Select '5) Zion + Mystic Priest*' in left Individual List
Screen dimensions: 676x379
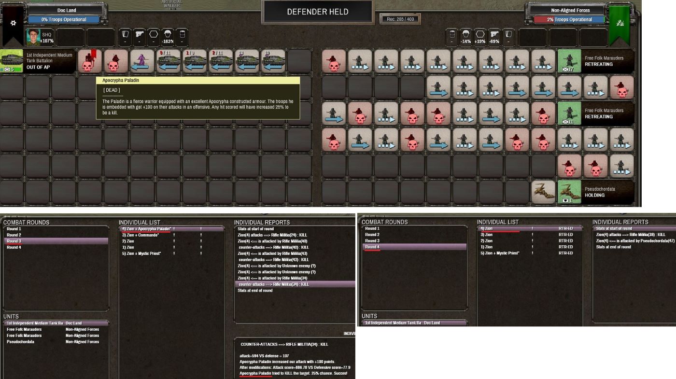click(172, 253)
